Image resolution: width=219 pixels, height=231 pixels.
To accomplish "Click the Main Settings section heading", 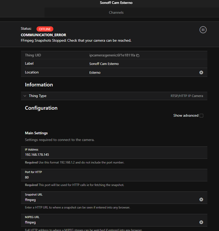I will (36, 133).
